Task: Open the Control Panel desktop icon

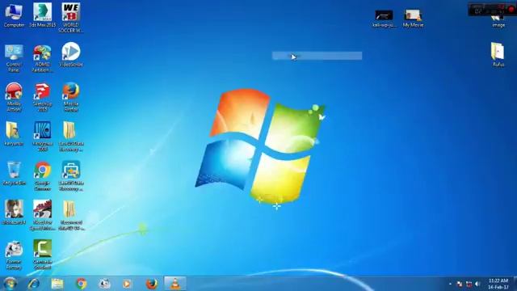Action: [x=14, y=57]
